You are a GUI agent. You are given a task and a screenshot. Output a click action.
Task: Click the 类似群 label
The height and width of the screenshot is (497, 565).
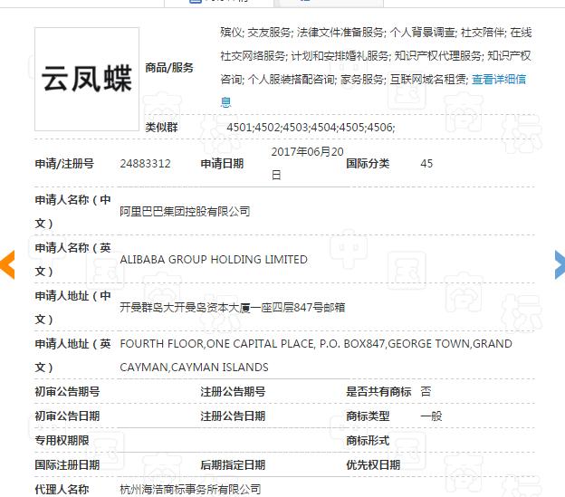(x=161, y=128)
